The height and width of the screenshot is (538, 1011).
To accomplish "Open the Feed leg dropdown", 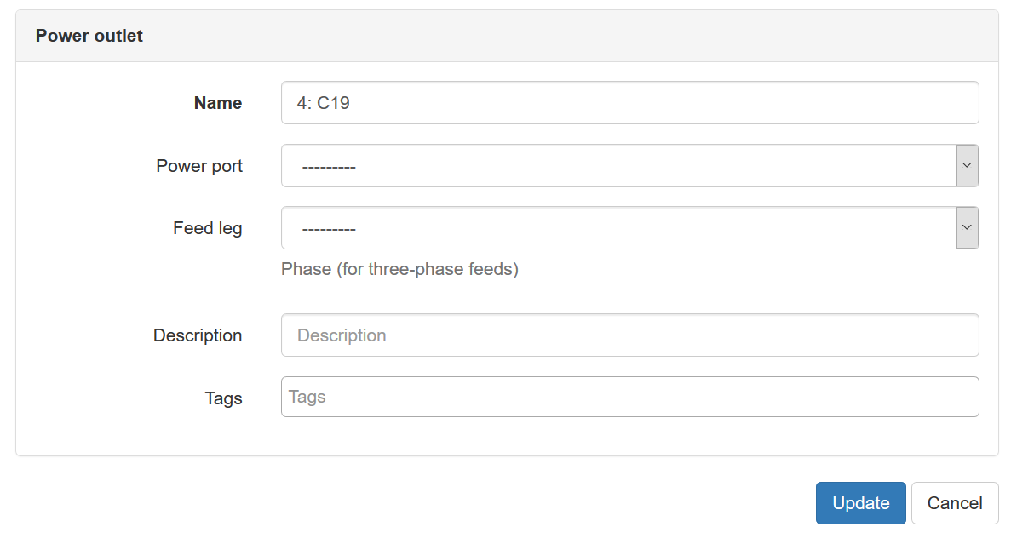I will [x=619, y=228].
